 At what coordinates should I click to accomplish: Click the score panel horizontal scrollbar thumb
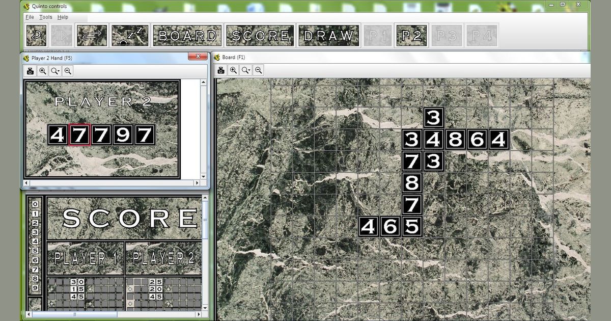click(x=74, y=314)
